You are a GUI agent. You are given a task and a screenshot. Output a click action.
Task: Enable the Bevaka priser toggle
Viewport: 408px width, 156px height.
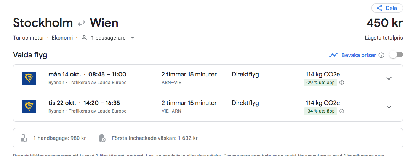point(396,55)
